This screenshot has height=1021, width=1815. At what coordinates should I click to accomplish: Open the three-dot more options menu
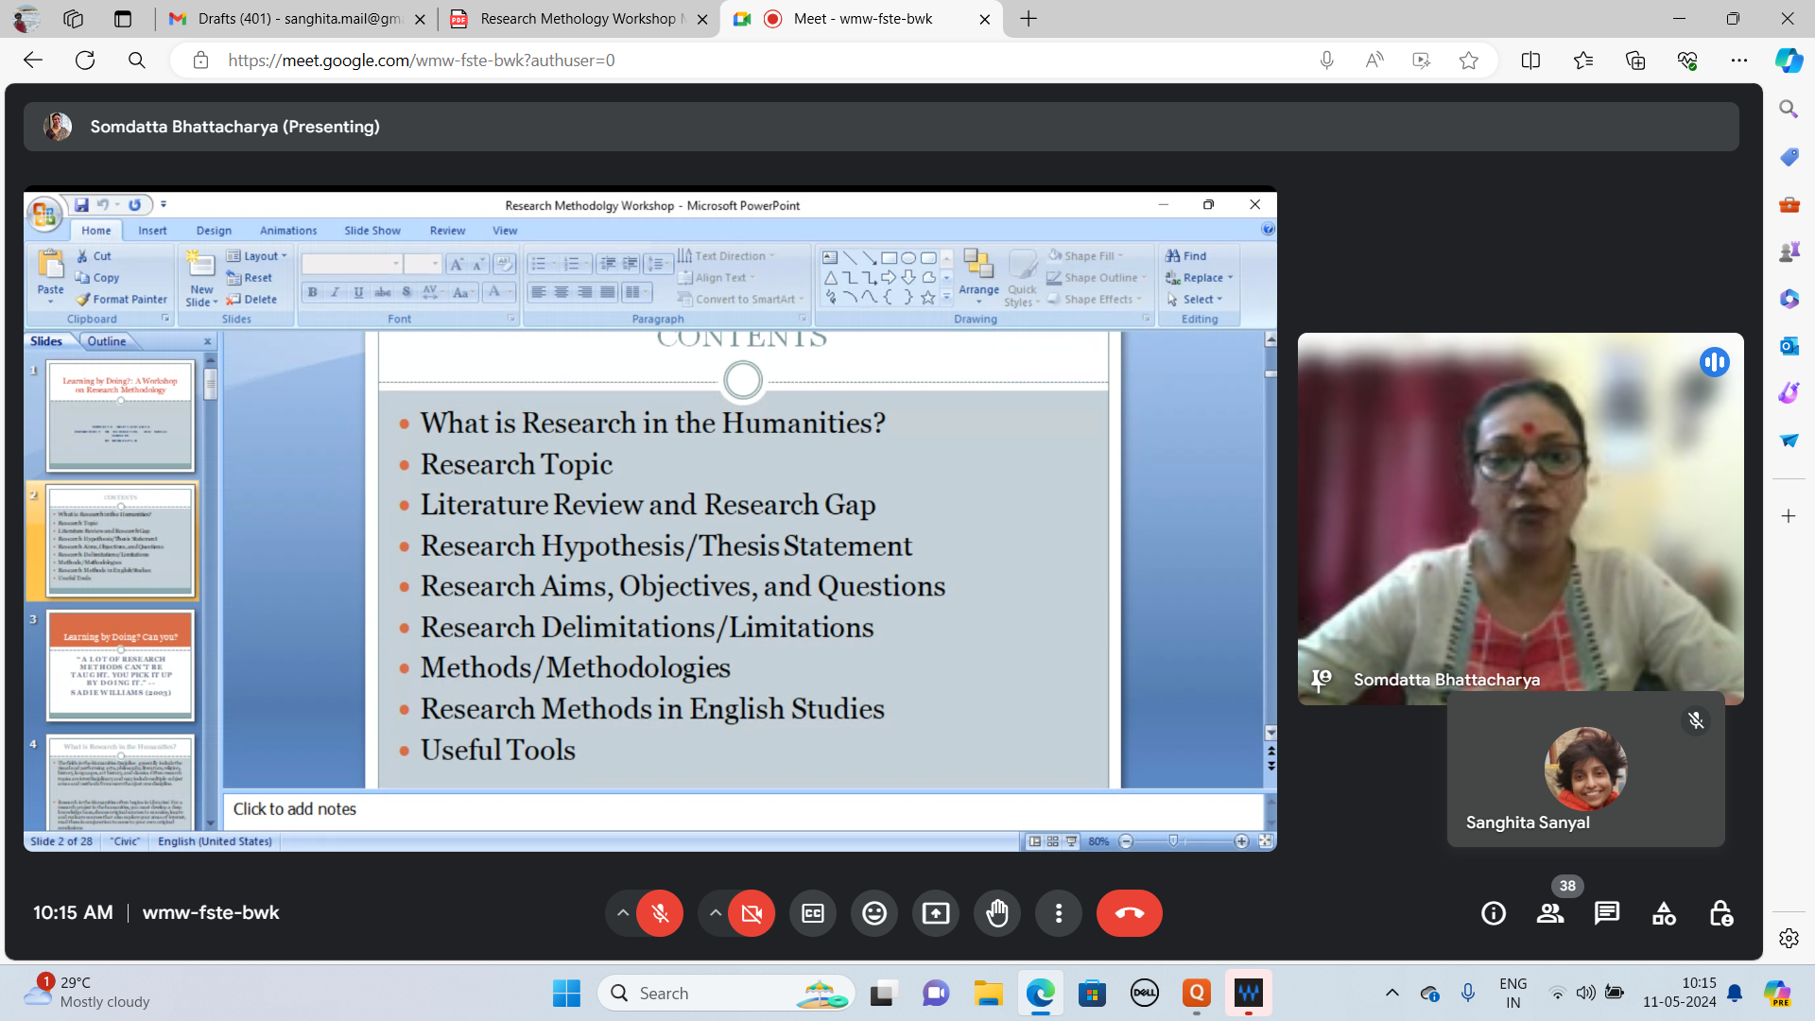click(x=1059, y=913)
